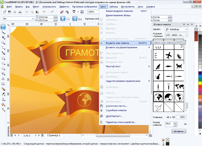
Task: Select the Shape tool
Action: [3, 32]
